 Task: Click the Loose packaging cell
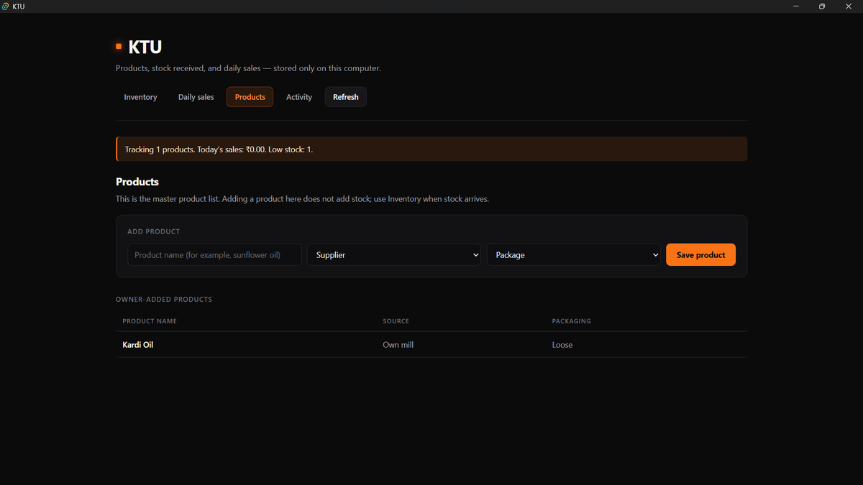pyautogui.click(x=562, y=345)
